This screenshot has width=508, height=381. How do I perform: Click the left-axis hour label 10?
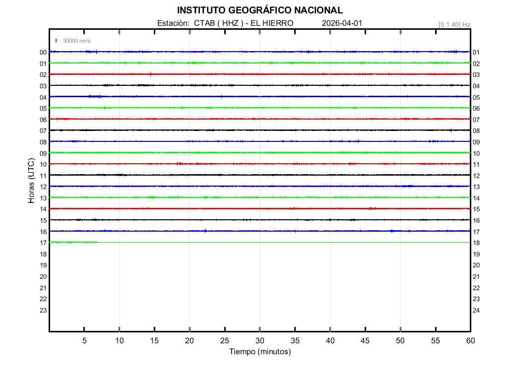pos(43,164)
